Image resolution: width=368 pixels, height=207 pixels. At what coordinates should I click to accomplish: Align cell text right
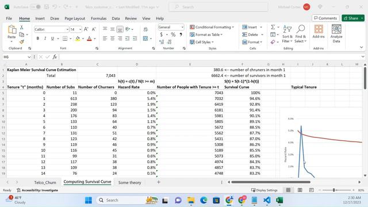(120, 39)
